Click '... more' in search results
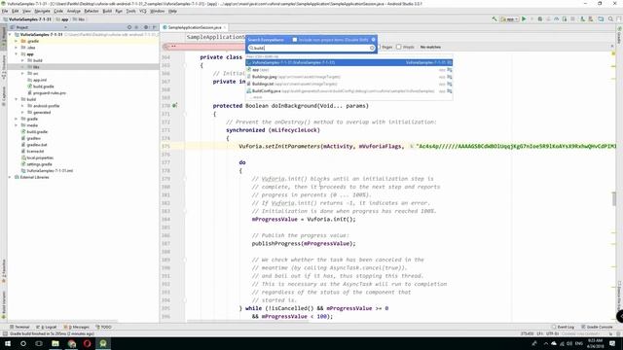Viewport: 623px width, 350px height. tap(257, 97)
